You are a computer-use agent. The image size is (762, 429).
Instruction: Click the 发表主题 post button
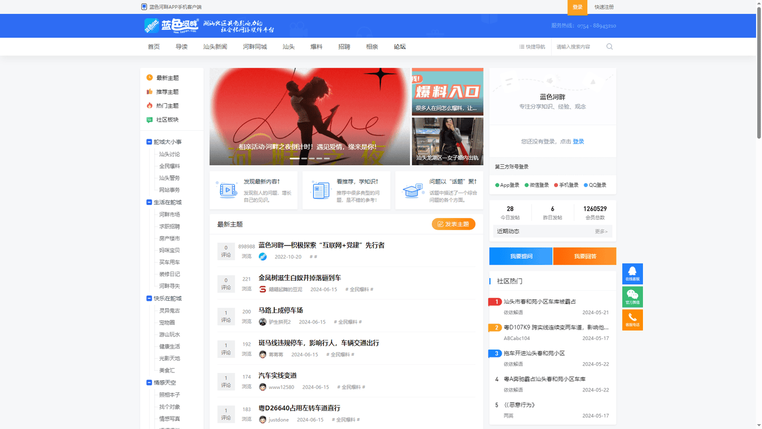click(x=453, y=224)
